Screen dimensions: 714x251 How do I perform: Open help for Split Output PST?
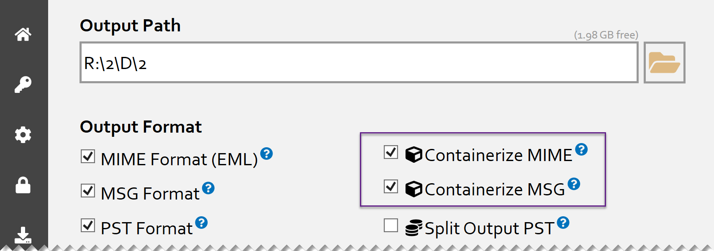(563, 223)
